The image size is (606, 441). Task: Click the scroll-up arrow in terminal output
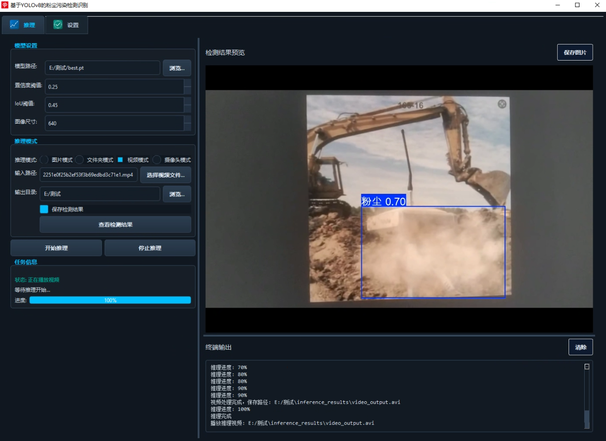point(587,366)
